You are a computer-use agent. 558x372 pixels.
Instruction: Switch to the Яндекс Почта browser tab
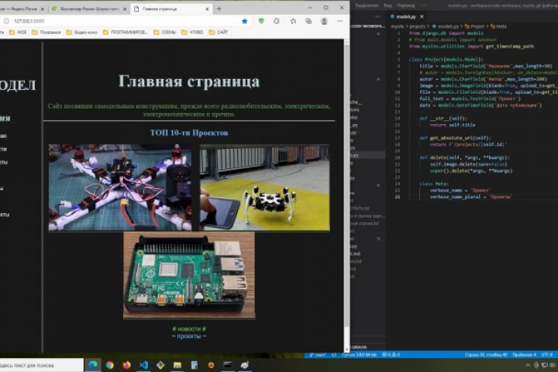pyautogui.click(x=21, y=9)
